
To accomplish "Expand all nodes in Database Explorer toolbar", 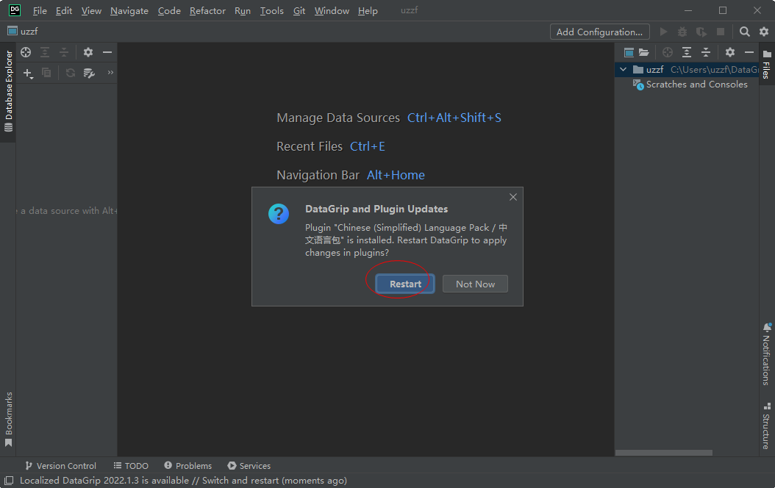I will [45, 52].
